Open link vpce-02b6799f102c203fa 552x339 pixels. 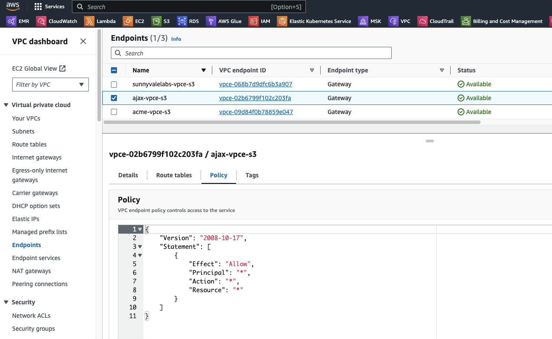pos(255,98)
